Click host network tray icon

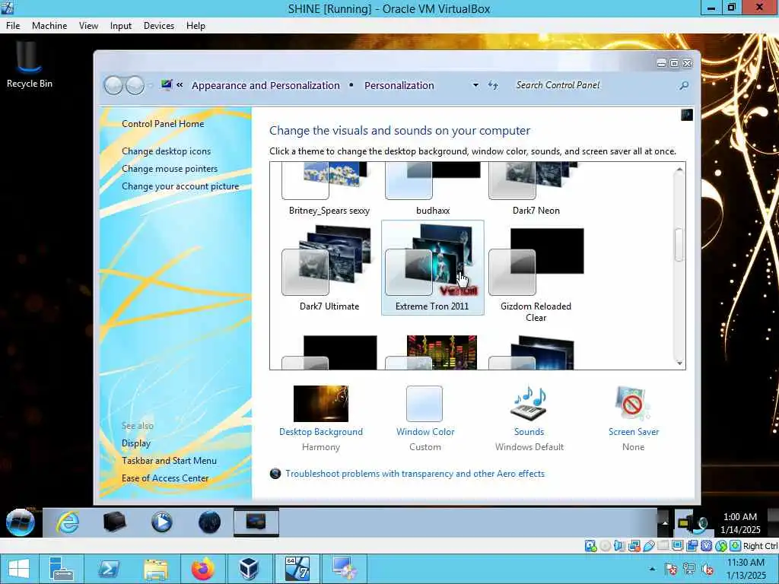click(689, 569)
